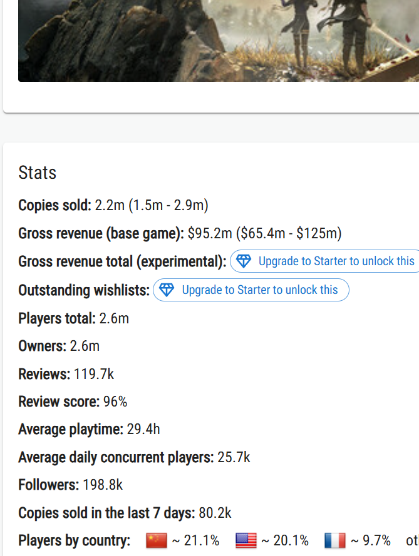Select the Review score 96%

(x=115, y=402)
